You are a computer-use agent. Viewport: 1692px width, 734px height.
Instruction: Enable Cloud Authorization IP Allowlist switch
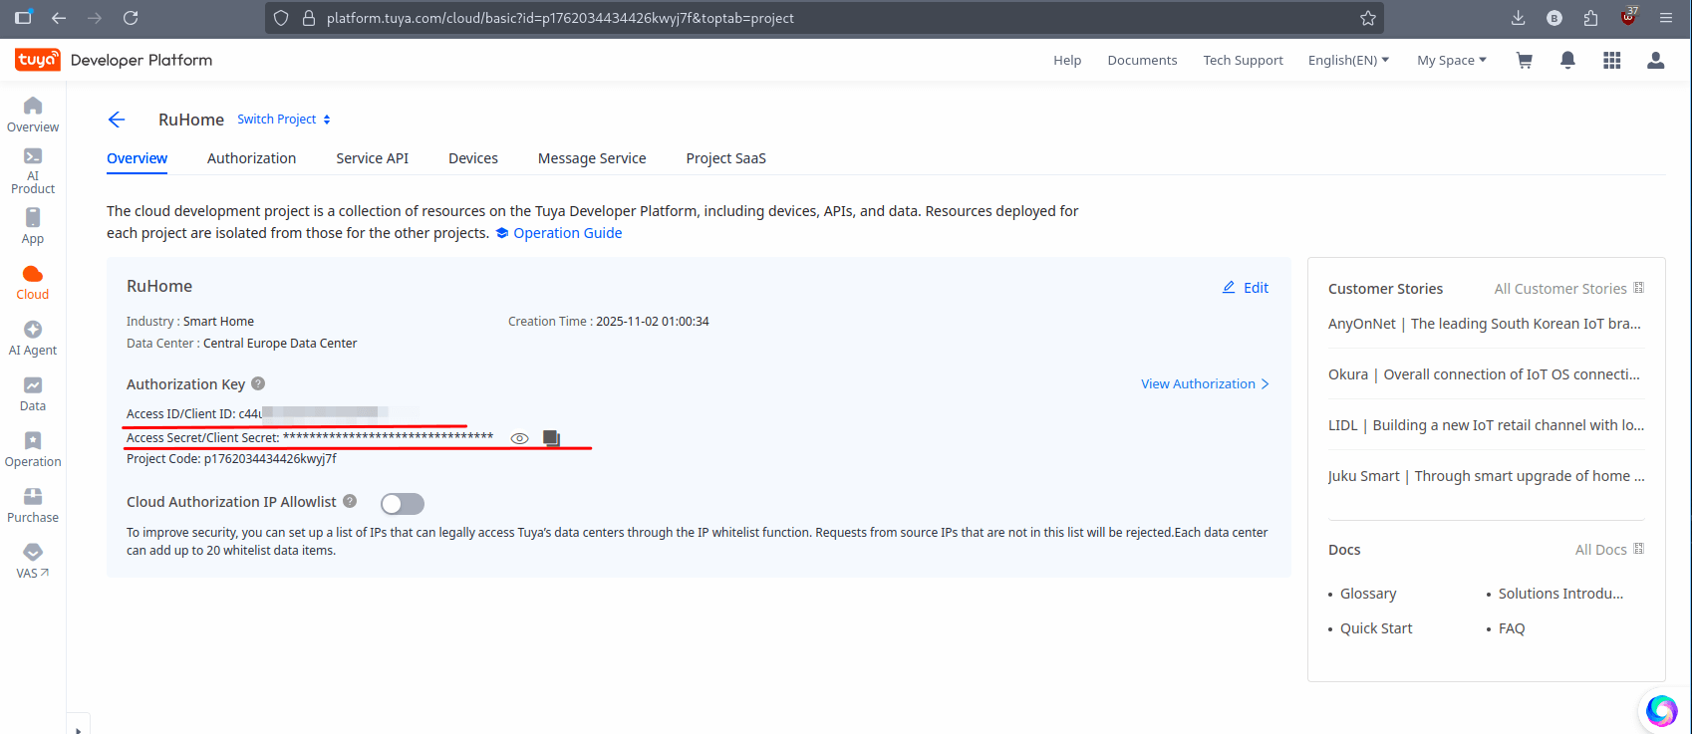(x=403, y=504)
